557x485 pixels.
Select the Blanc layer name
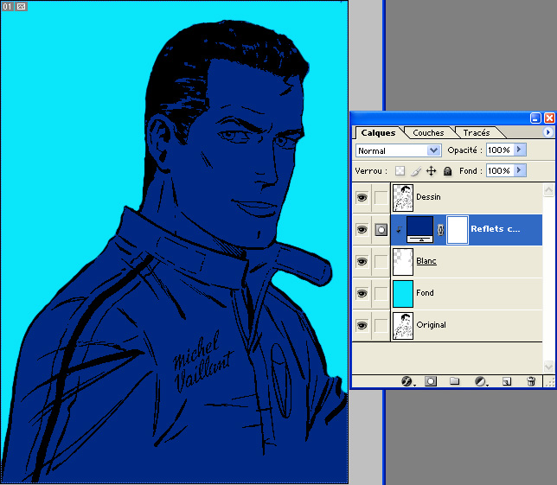[x=426, y=261]
